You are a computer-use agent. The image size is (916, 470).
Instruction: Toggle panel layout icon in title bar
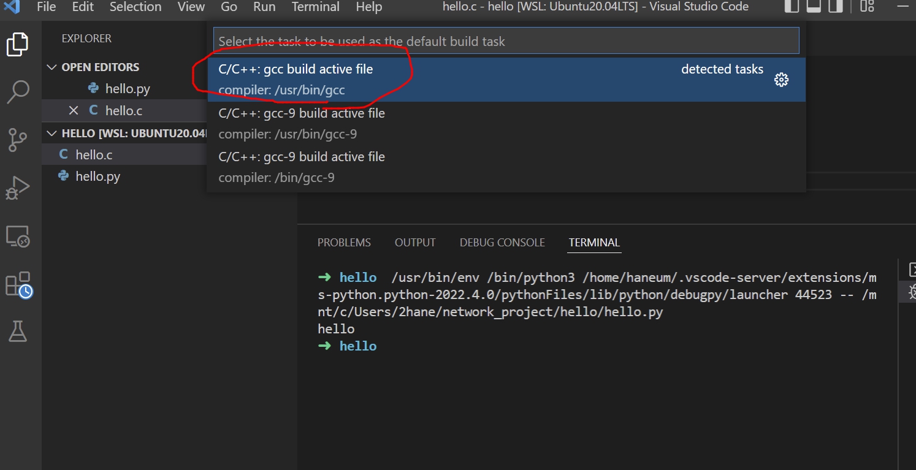point(814,6)
